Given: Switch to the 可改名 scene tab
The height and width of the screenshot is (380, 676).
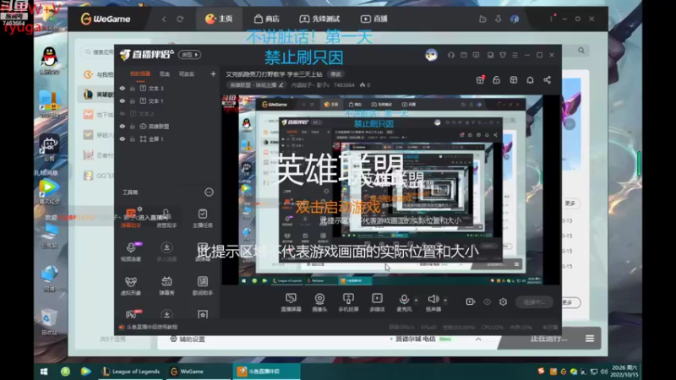Looking at the screenshot, I should click(187, 74).
